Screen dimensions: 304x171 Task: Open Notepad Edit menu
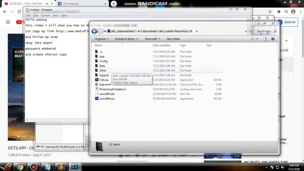coord(36,16)
